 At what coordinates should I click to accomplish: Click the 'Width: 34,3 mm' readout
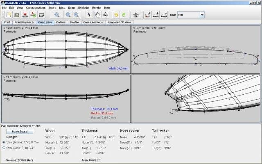[x=118, y=68]
